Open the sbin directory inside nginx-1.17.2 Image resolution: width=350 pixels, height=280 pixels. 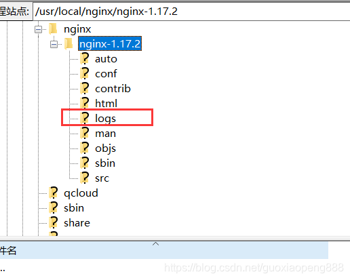point(105,163)
